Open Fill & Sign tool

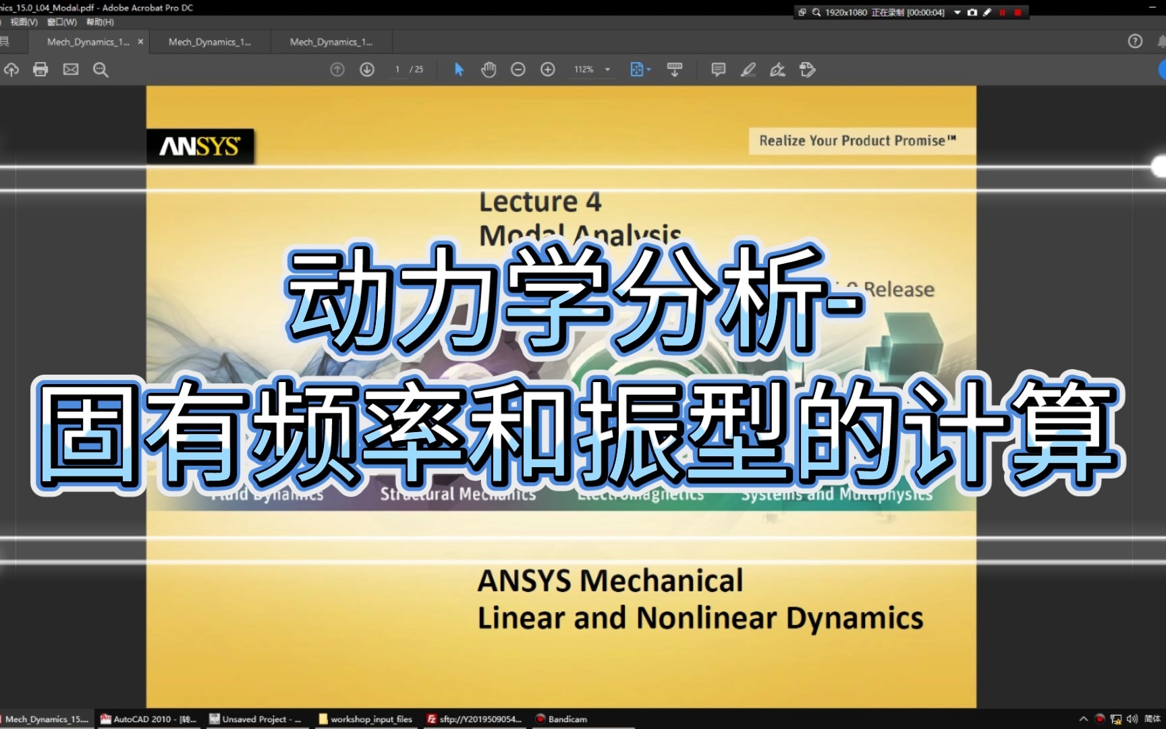pos(777,70)
